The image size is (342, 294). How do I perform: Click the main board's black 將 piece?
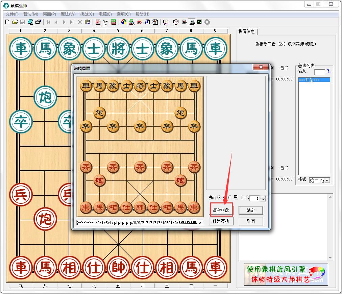coord(118,48)
